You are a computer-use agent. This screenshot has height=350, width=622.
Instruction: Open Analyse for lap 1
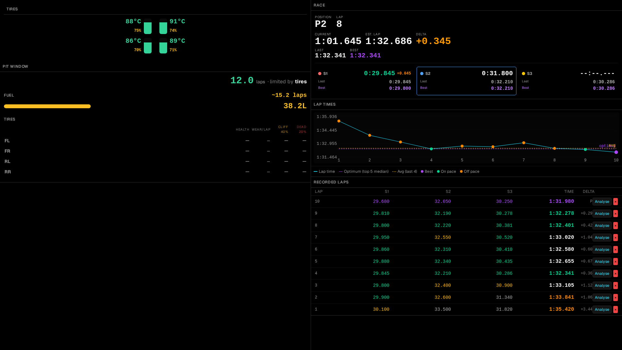click(x=602, y=309)
